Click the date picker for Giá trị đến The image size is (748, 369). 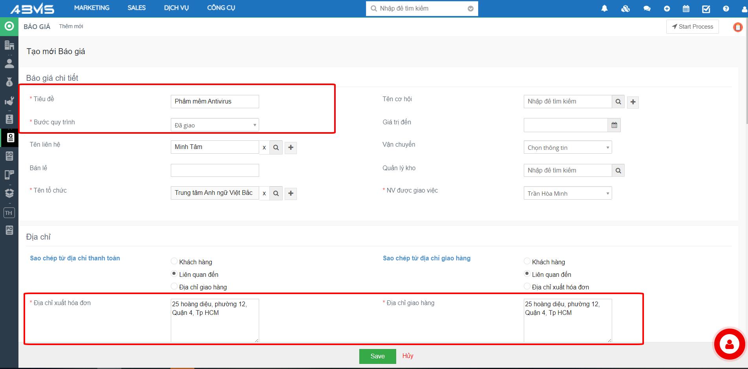click(x=614, y=125)
